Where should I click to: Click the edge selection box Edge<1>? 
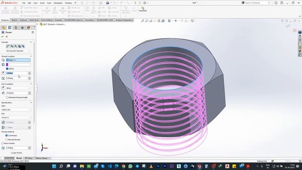pyautogui.click(x=18, y=60)
